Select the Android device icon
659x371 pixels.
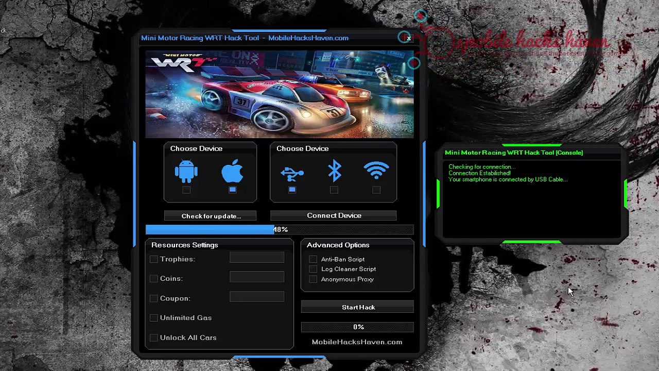point(186,171)
